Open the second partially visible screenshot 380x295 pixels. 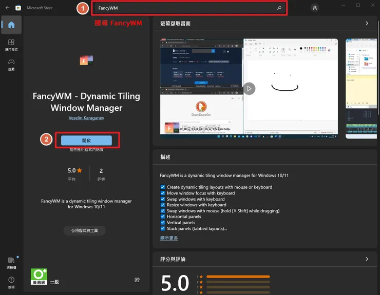point(361,88)
